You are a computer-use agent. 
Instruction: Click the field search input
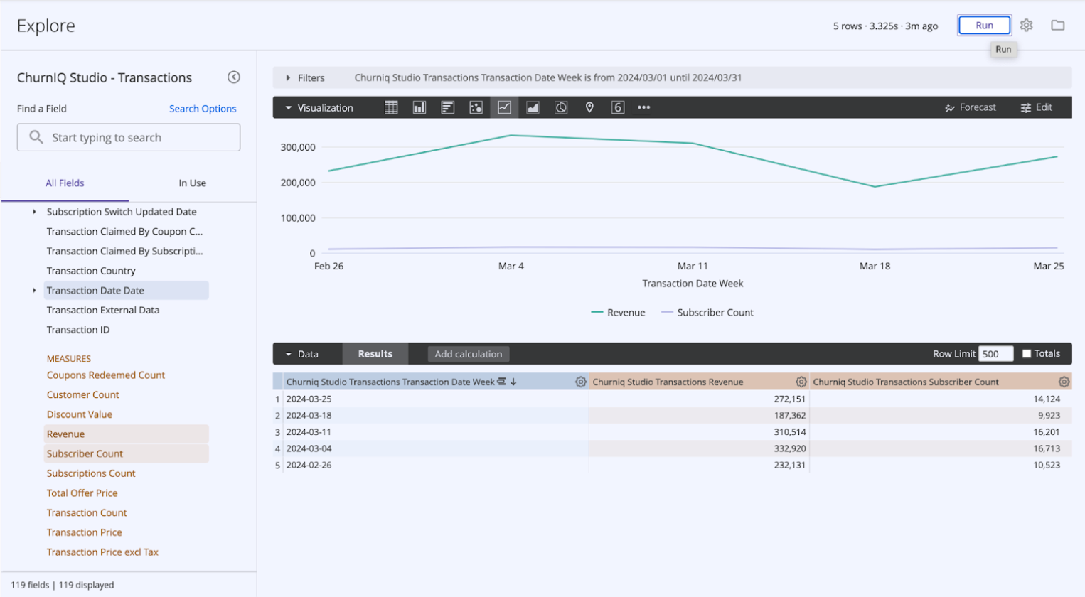129,137
